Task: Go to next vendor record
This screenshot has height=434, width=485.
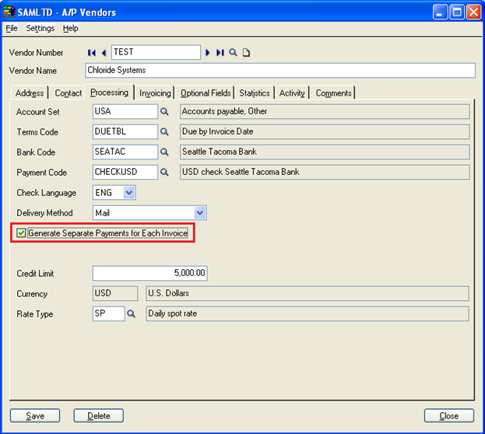Action: point(208,53)
